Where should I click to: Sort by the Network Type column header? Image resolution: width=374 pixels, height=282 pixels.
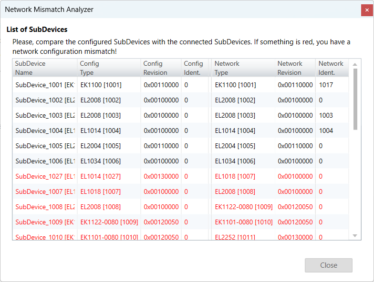coord(243,68)
